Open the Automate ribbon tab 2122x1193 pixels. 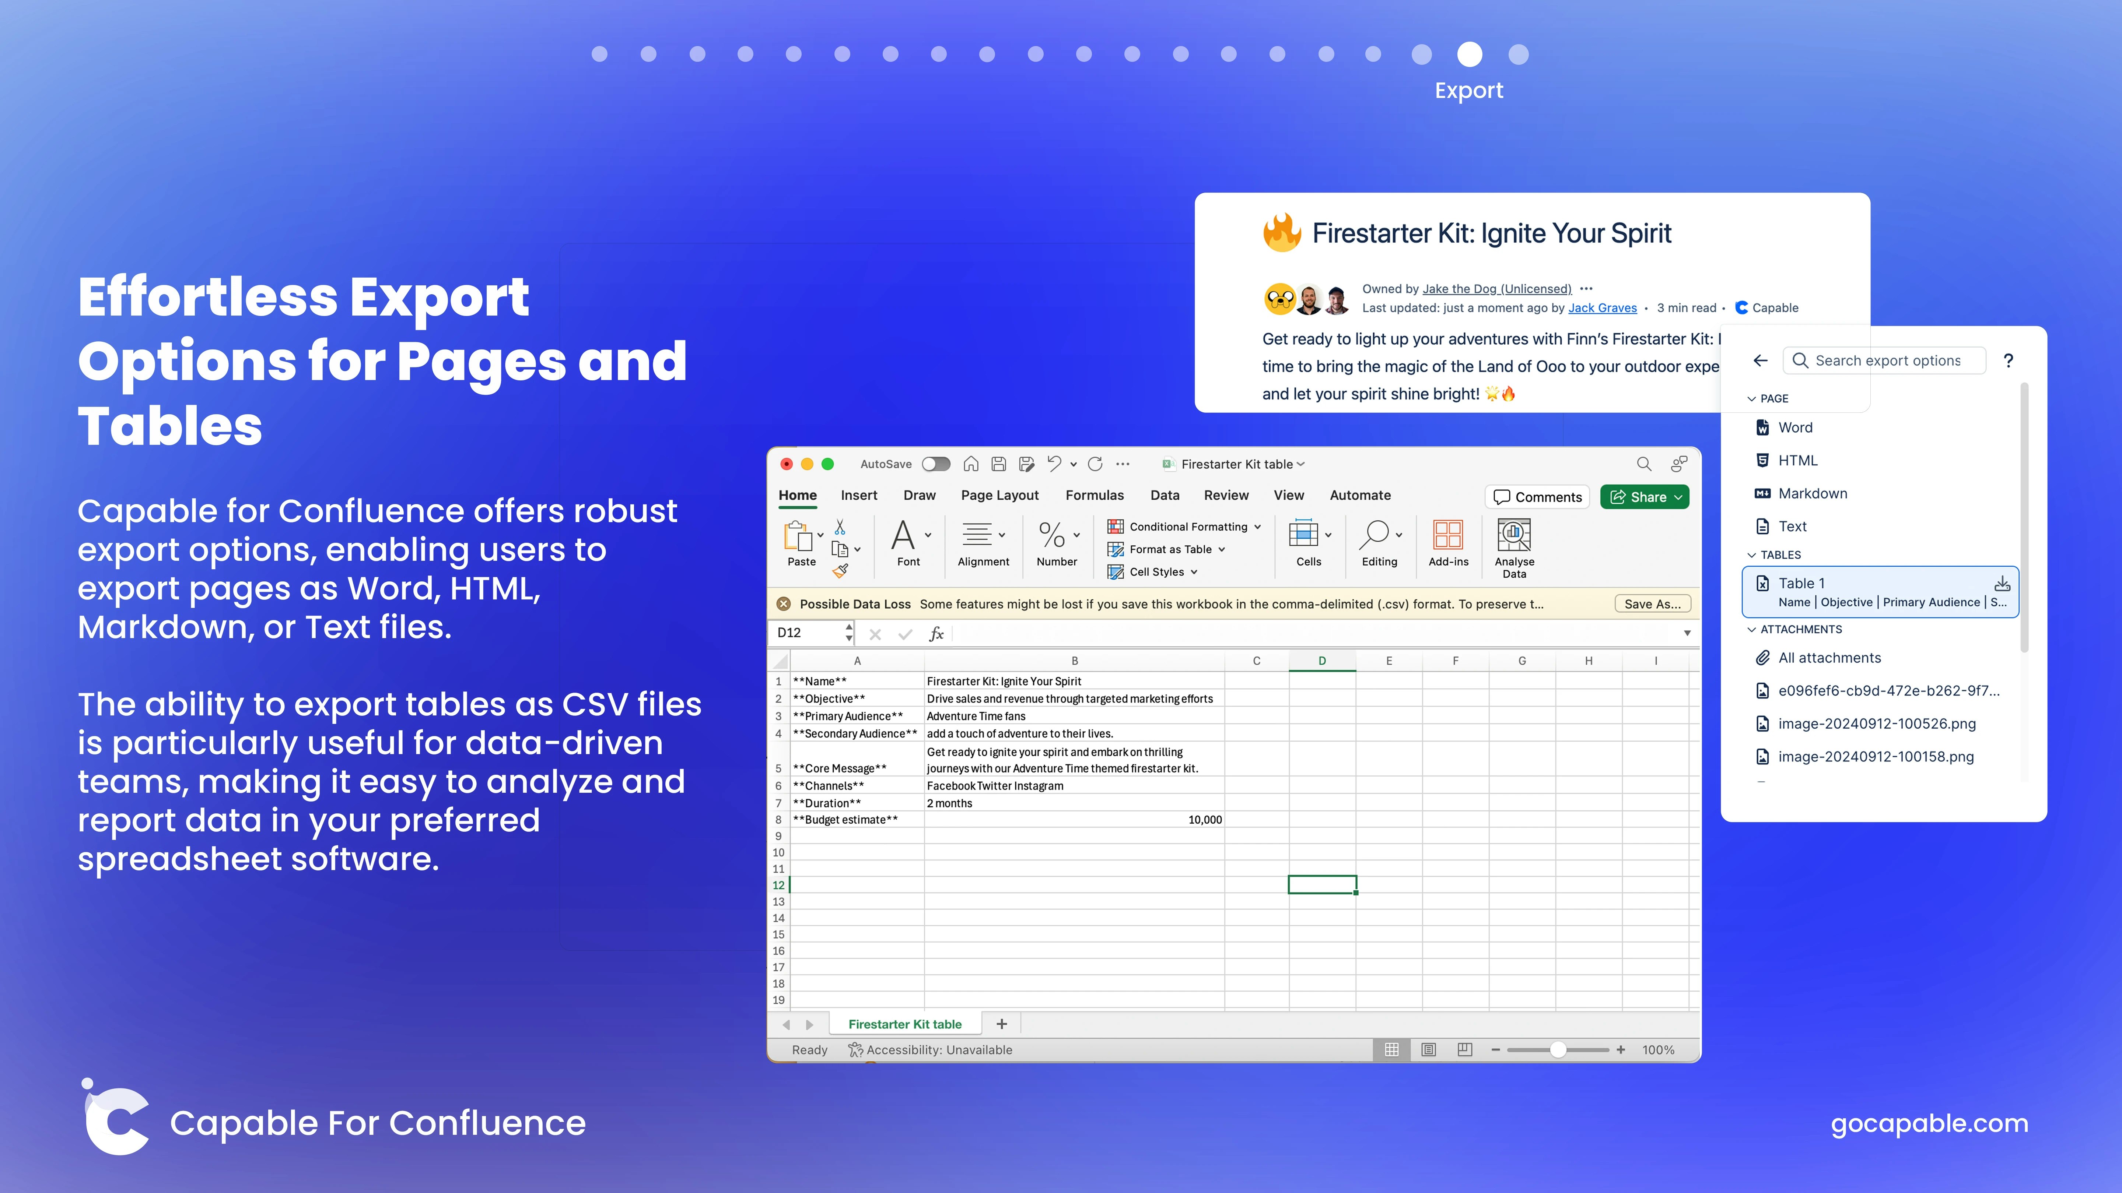click(x=1360, y=496)
